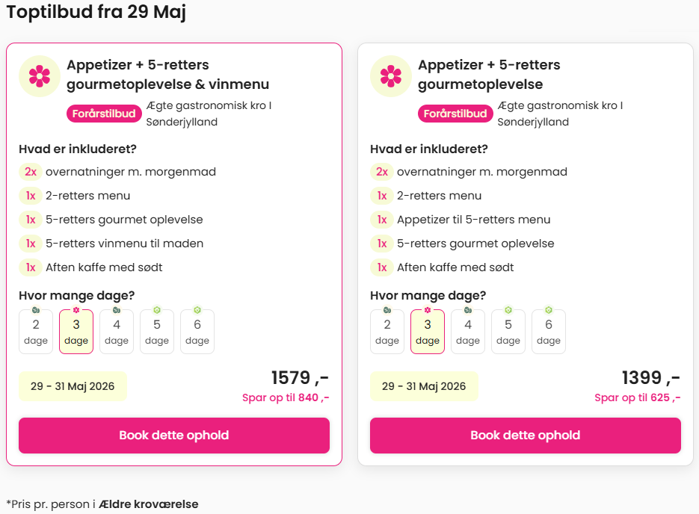Image resolution: width=699 pixels, height=514 pixels.
Task: Choose 4 dage on the vinmenu offer
Action: pyautogui.click(x=117, y=332)
